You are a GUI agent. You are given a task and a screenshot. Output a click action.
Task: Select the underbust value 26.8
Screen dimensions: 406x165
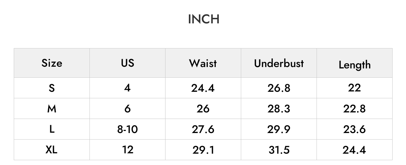click(279, 88)
